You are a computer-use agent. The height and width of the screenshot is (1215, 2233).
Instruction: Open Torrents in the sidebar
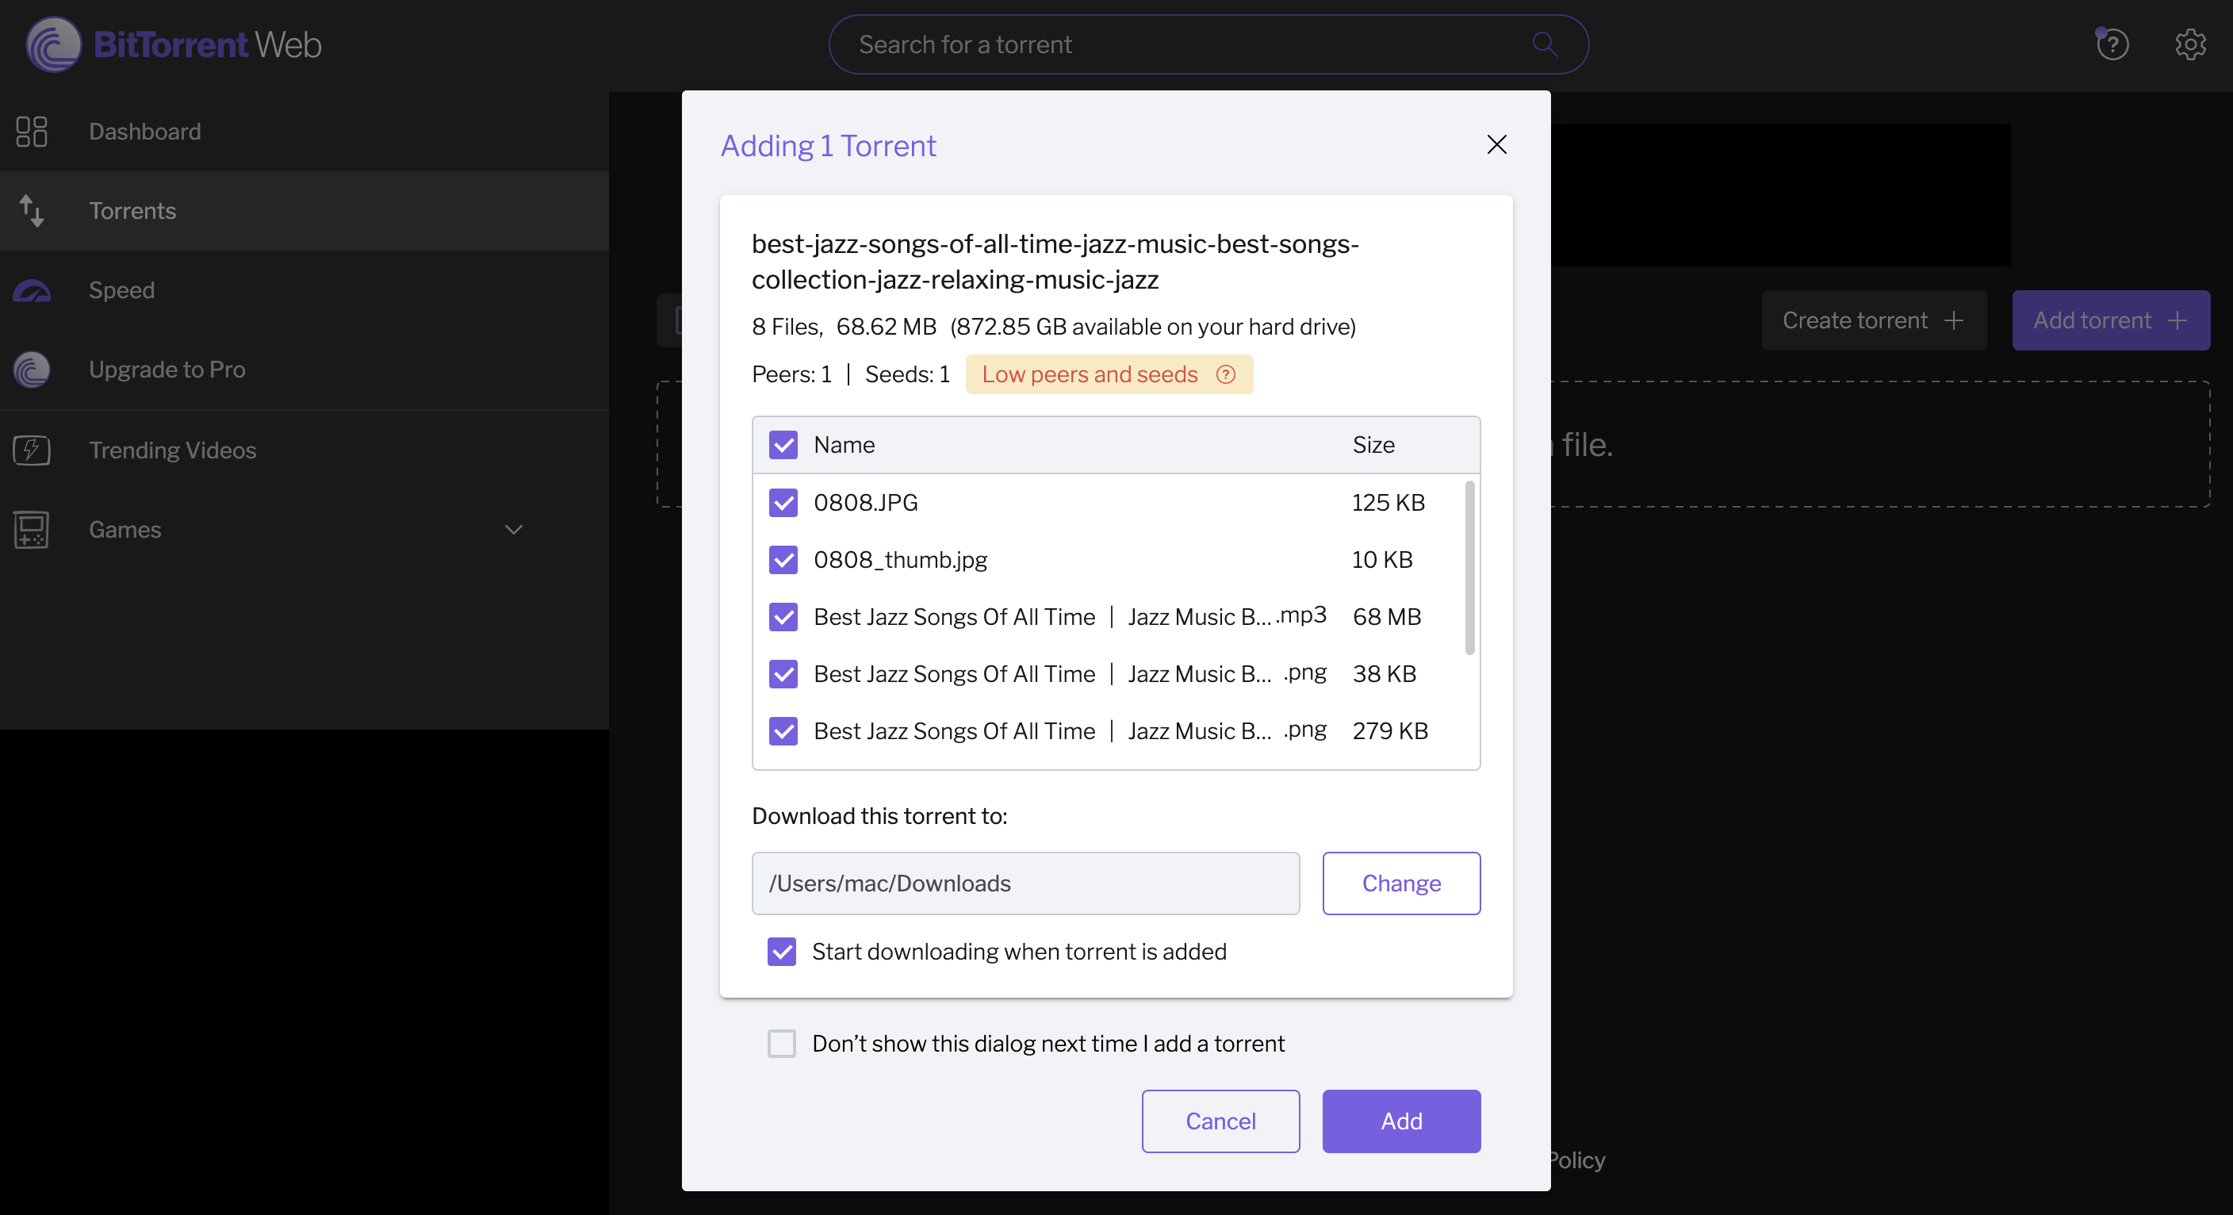(304, 211)
